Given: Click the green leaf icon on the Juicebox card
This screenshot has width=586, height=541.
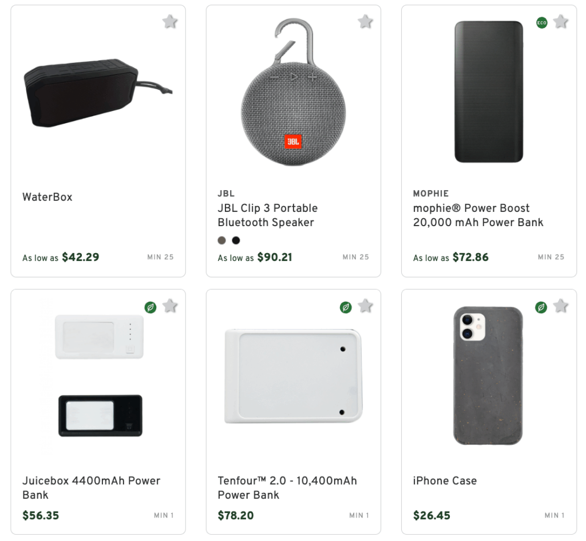Looking at the screenshot, I should 150,307.
